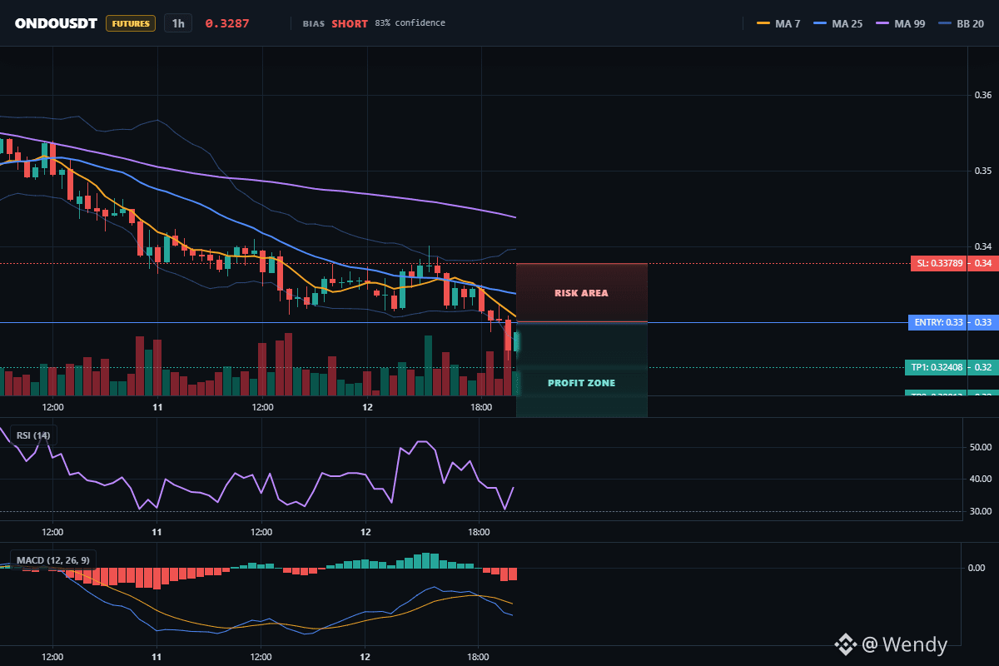The height and width of the screenshot is (666, 999).
Task: Click the ONDOUSDT symbol name
Action: click(x=56, y=23)
